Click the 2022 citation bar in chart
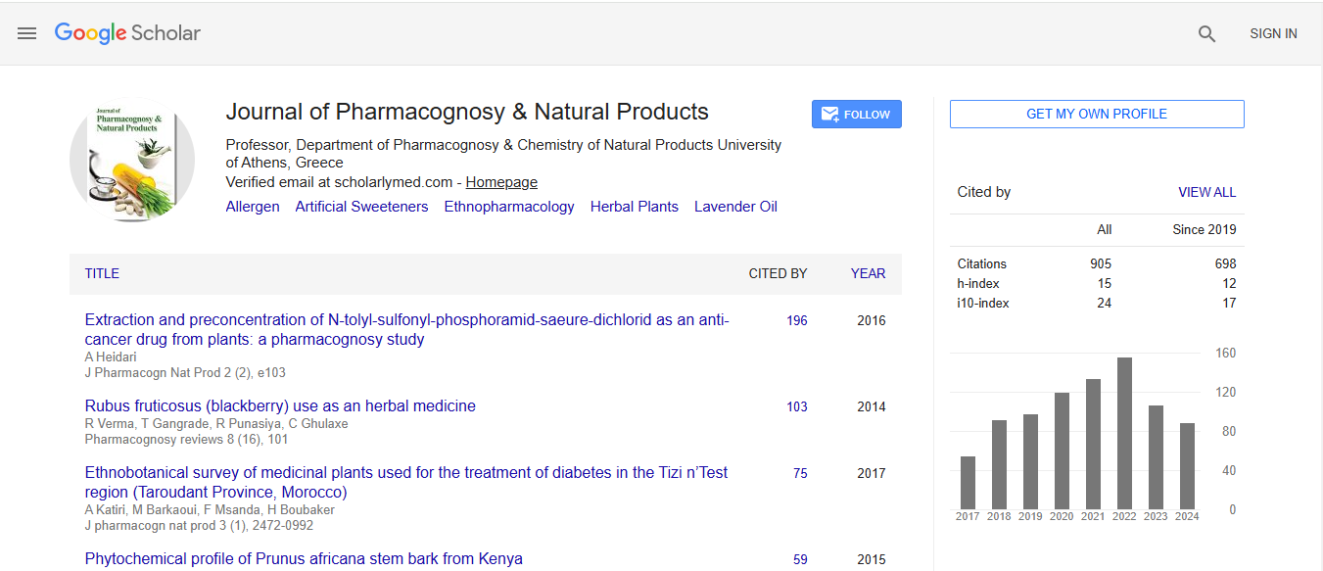Screen dimensions: 1323x571 1124,434
